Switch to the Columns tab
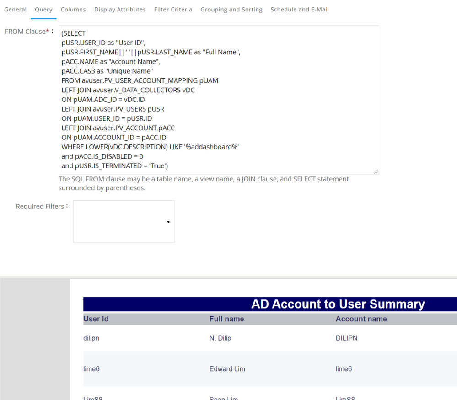The width and height of the screenshot is (457, 400). tap(73, 10)
